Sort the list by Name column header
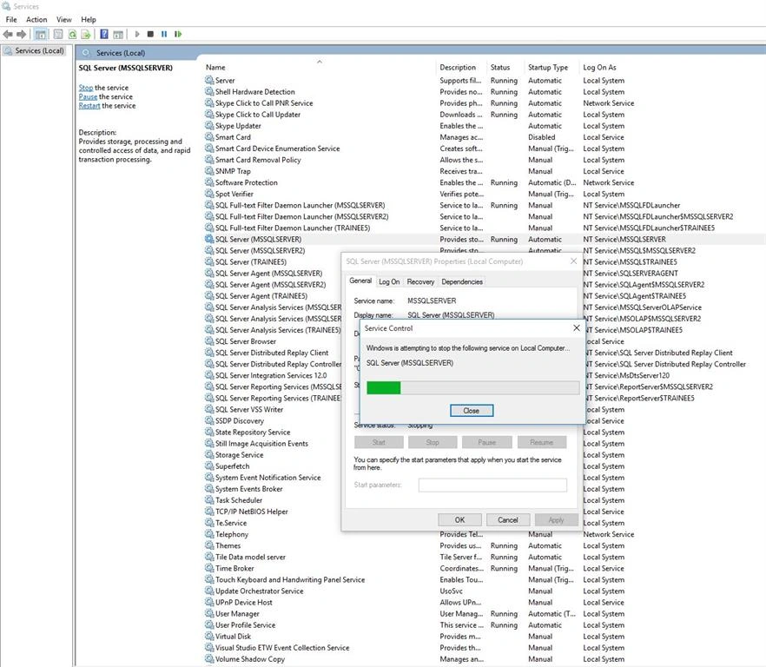766x667 pixels. 215,68
